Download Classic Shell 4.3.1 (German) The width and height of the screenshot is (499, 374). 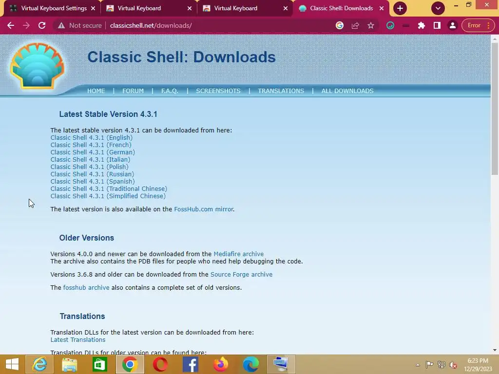[x=93, y=152]
